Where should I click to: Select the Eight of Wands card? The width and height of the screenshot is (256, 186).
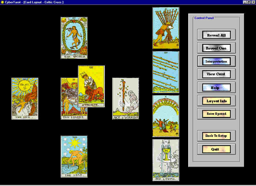tap(166, 72)
